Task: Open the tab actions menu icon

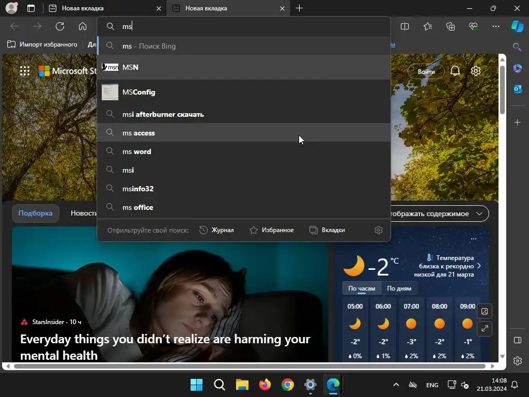Action: tap(31, 8)
